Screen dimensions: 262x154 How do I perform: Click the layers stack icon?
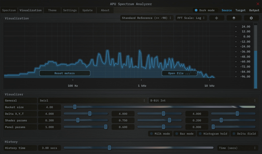click(234, 18)
